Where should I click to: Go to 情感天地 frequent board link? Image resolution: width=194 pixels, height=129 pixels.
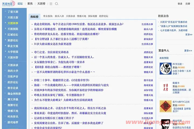(82, 16)
